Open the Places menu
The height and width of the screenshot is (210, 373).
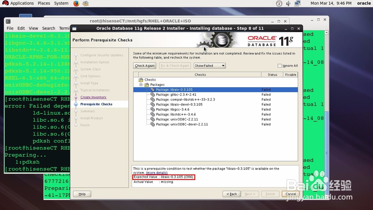[x=44, y=3]
